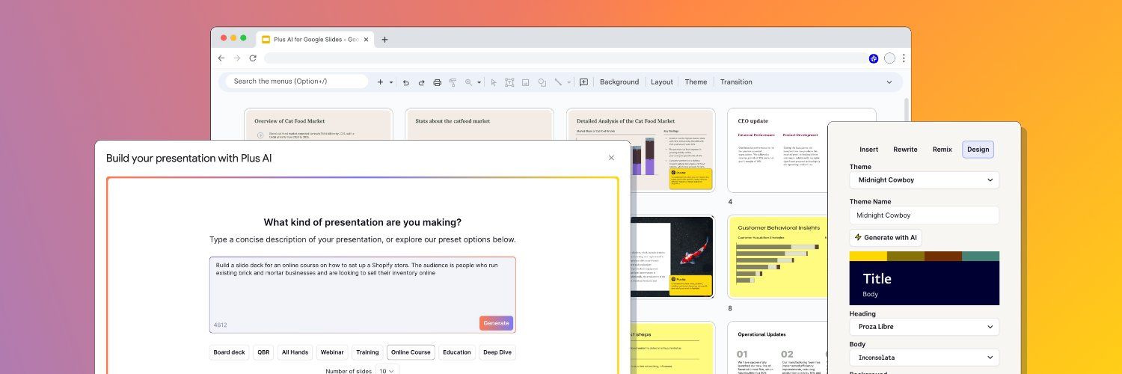
Task: Click the browser address bar
Action: pos(565,58)
